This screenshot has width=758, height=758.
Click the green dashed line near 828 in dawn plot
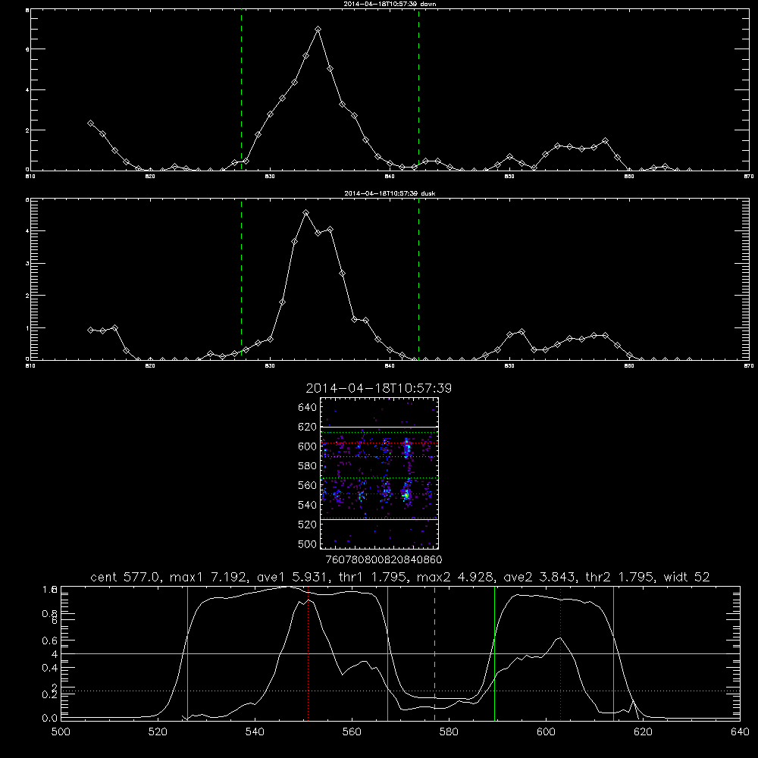click(241, 90)
